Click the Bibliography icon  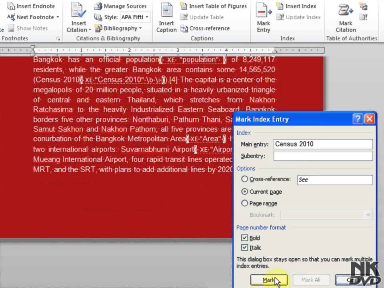tap(98, 28)
